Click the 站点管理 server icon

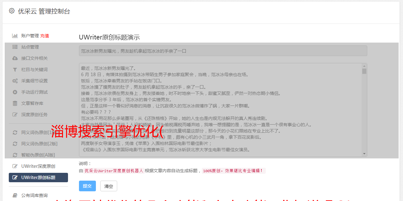tap(15, 47)
